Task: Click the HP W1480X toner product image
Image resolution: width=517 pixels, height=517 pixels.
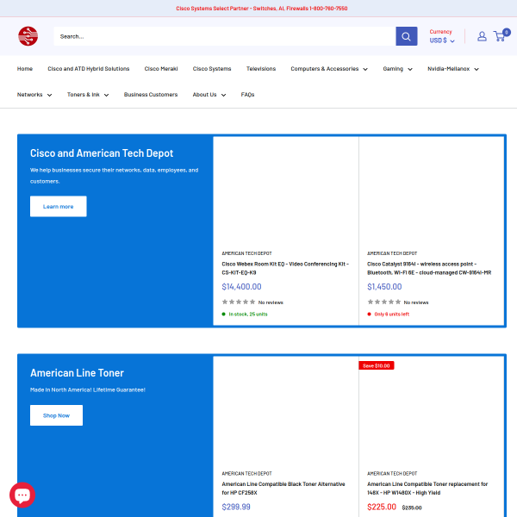Action: [432, 414]
